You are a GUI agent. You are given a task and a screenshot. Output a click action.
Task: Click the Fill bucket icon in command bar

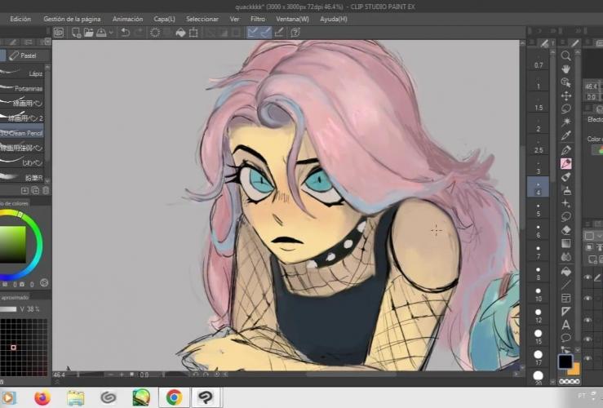(180, 33)
